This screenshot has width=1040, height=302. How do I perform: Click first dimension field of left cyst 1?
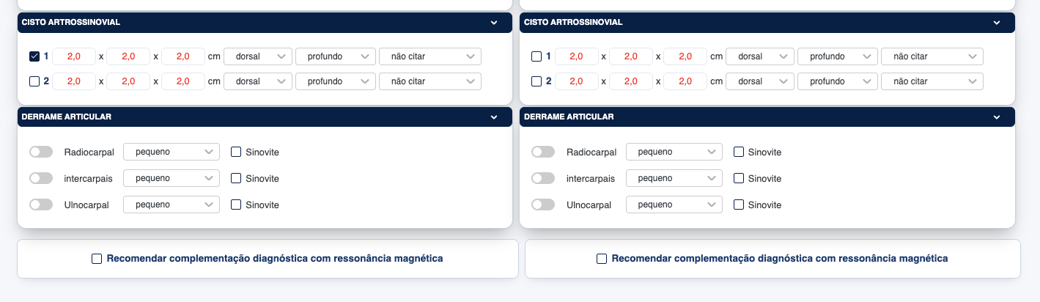(74, 56)
